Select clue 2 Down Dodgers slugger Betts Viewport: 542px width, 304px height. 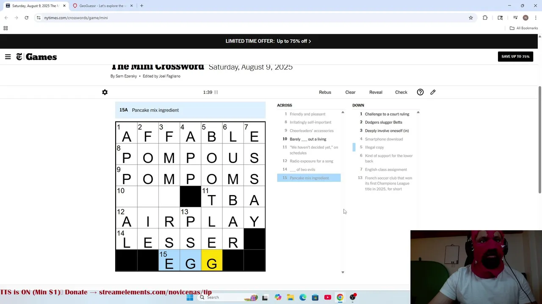384,122
